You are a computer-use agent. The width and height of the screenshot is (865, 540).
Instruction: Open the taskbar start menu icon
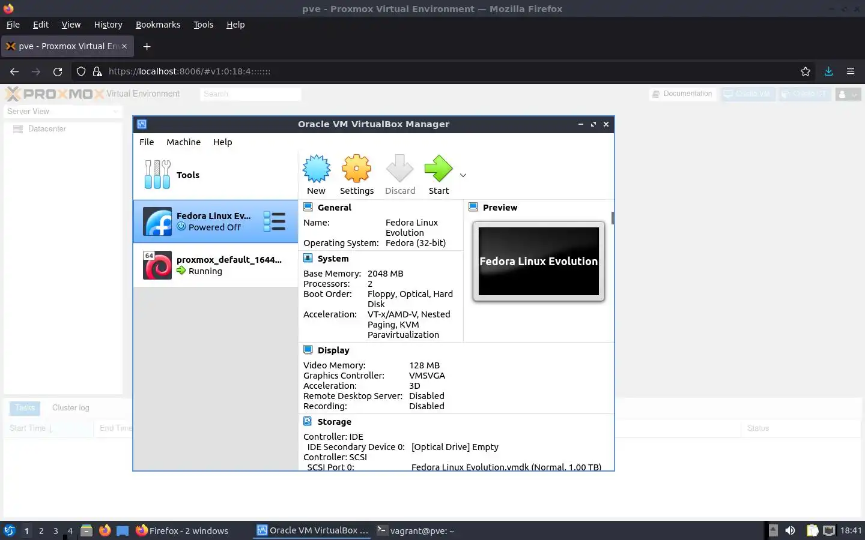point(9,530)
